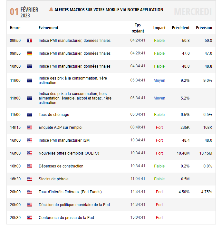Open Dépenses de construction event
Image resolution: width=221 pixels, height=228 pixels.
(61, 166)
